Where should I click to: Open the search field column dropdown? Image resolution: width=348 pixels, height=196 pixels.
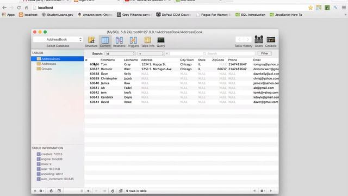pos(120,53)
